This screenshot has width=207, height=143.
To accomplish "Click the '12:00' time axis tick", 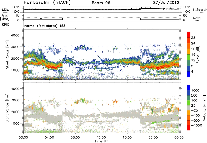I will pos(101,138).
